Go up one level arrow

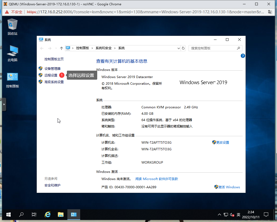(x=62, y=48)
